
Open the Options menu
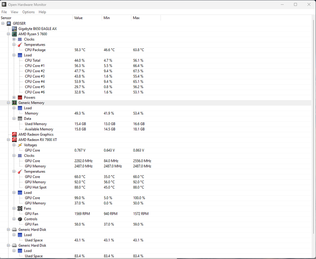pyautogui.click(x=28, y=12)
